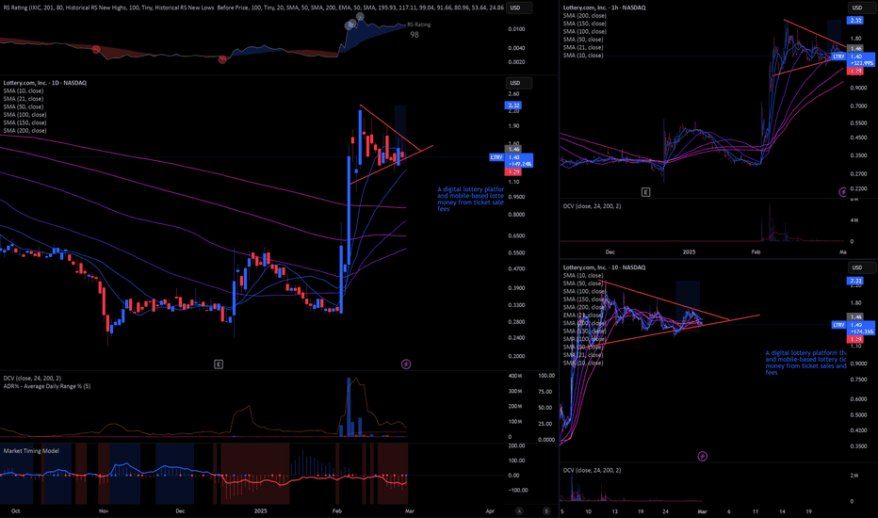Click SMA (150, close) legend in the 1D chart

[24, 122]
